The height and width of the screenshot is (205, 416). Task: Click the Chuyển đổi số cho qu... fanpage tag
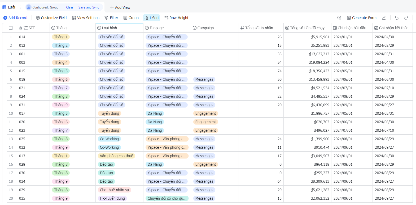pos(167,198)
